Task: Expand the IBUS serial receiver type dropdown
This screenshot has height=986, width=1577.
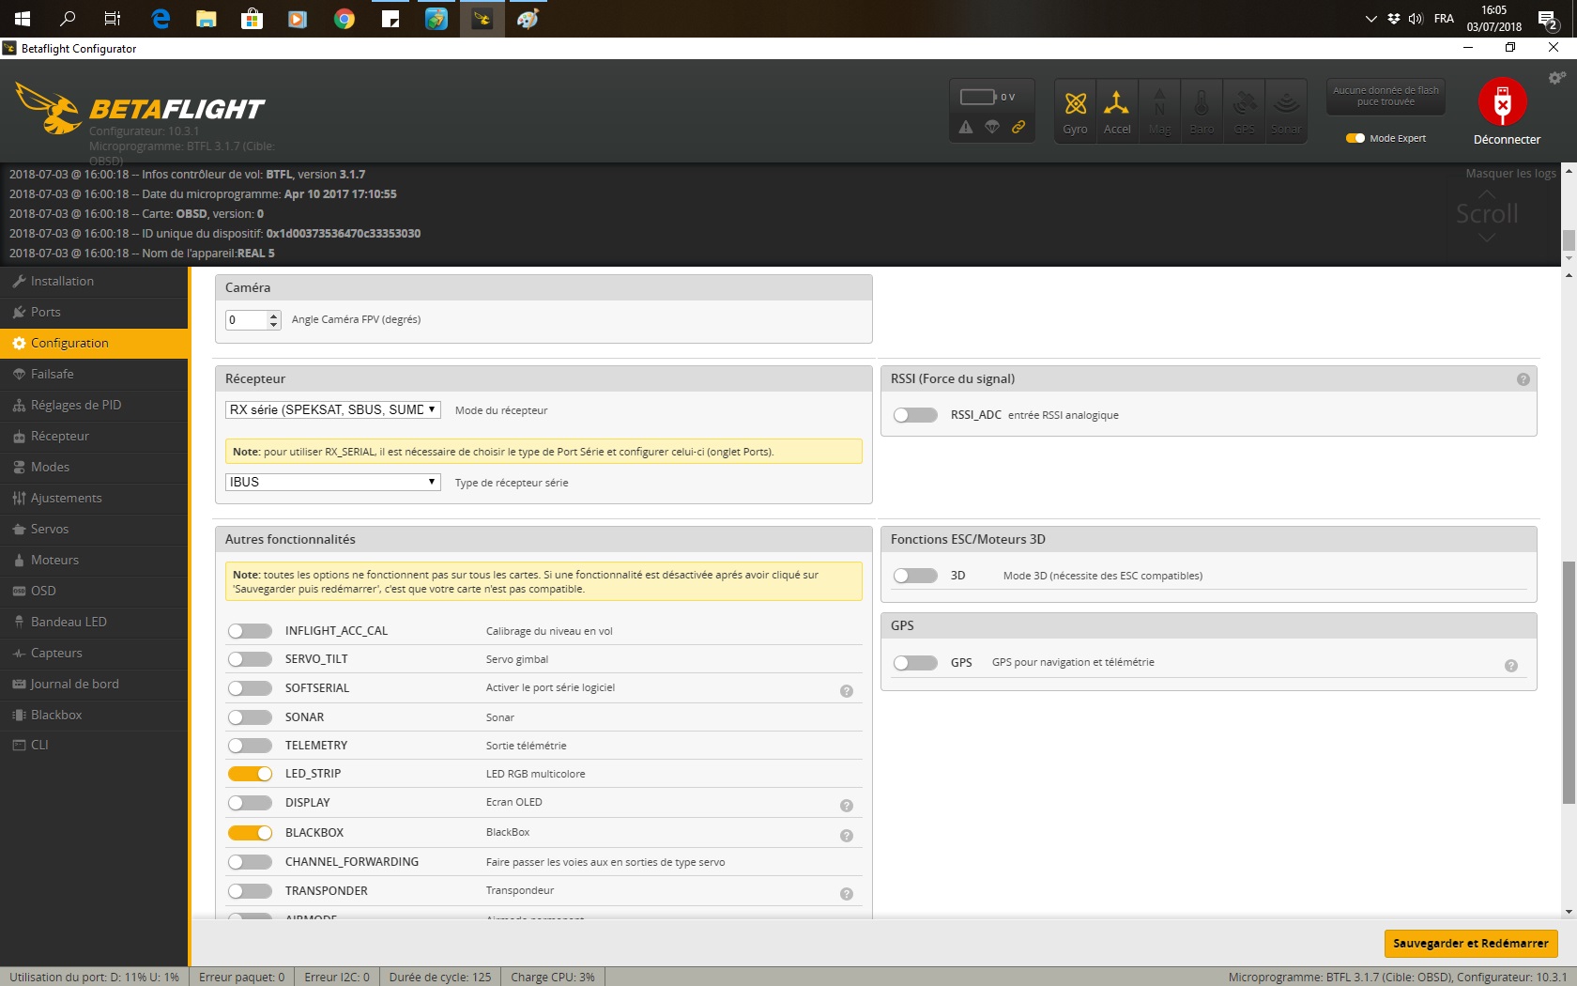Action: 333,482
